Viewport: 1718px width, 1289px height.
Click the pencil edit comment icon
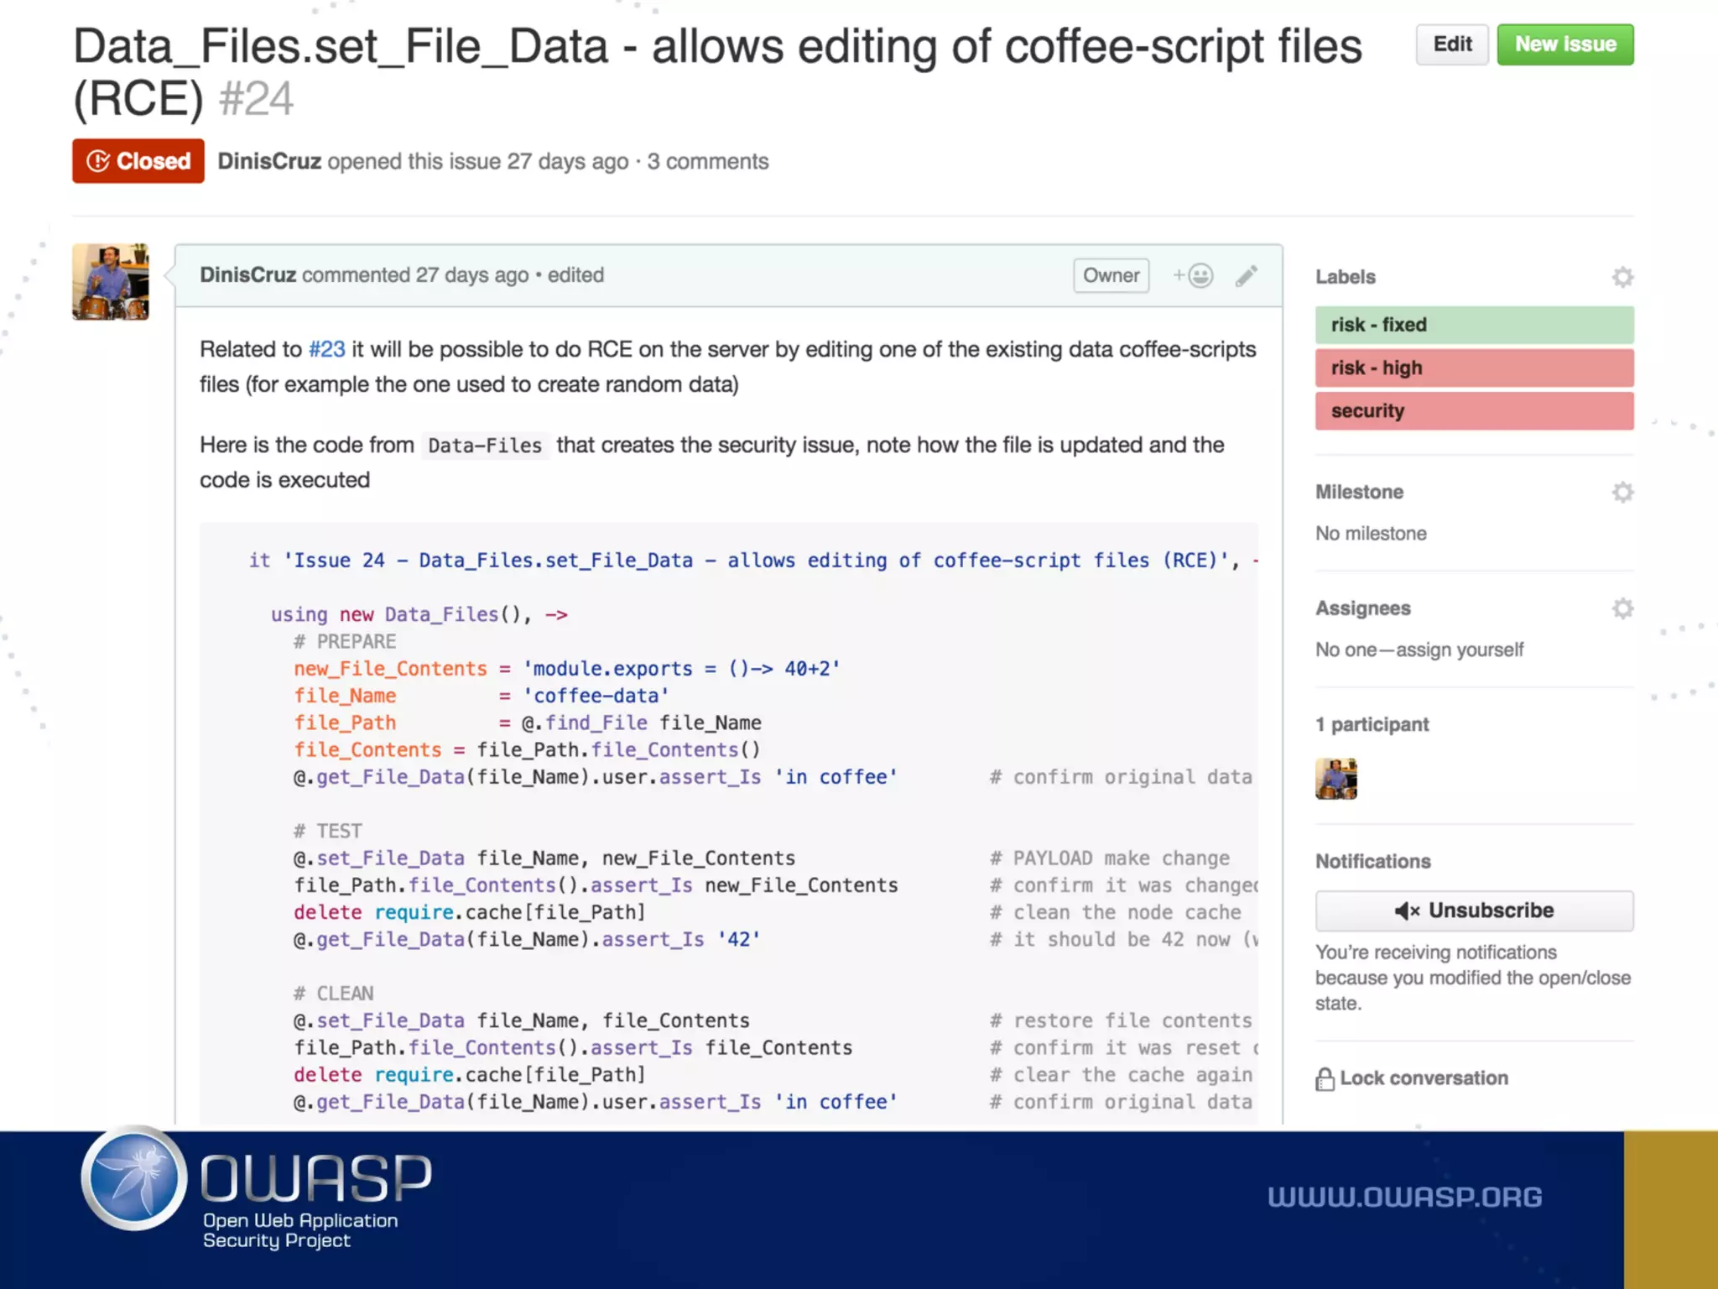1246,275
